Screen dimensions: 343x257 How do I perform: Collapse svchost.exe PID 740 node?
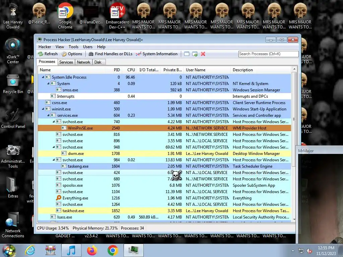[x=54, y=121]
